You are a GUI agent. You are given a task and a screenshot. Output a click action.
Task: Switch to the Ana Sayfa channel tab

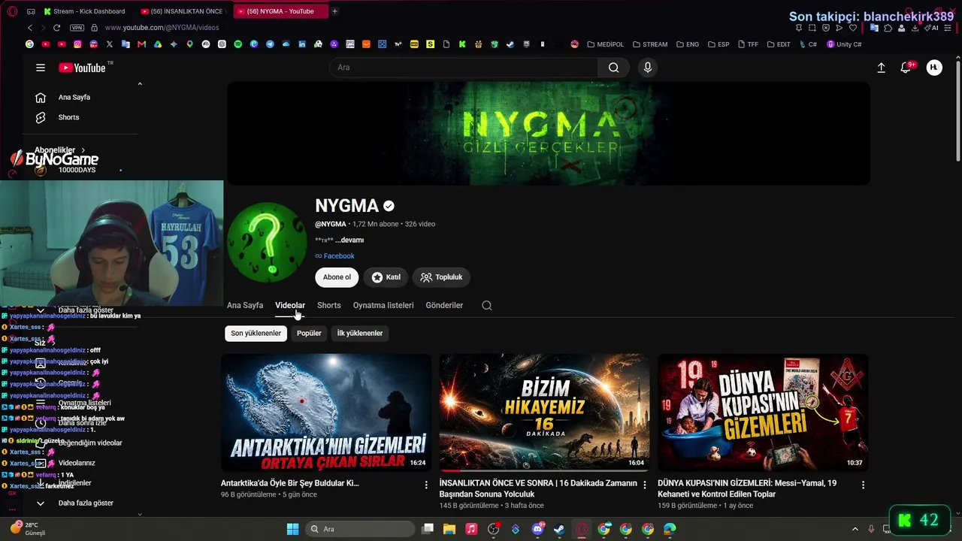[245, 305]
